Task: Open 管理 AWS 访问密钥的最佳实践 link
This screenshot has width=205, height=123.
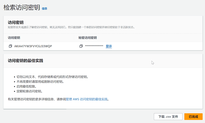Action: click(x=87, y=99)
